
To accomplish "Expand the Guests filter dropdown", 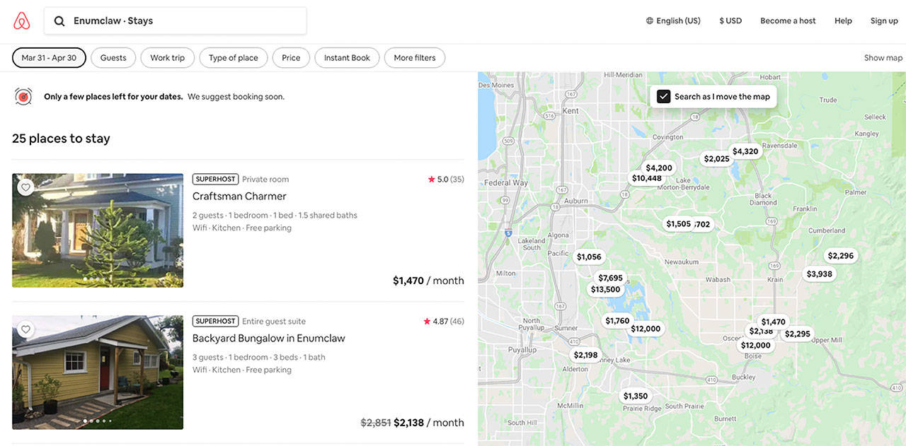I will coord(113,58).
